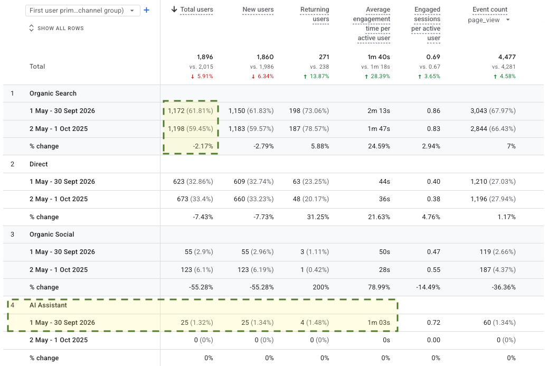The image size is (548, 366).
Task: Click Direct 2026 total users 623 (32.86%)
Action: coord(193,182)
